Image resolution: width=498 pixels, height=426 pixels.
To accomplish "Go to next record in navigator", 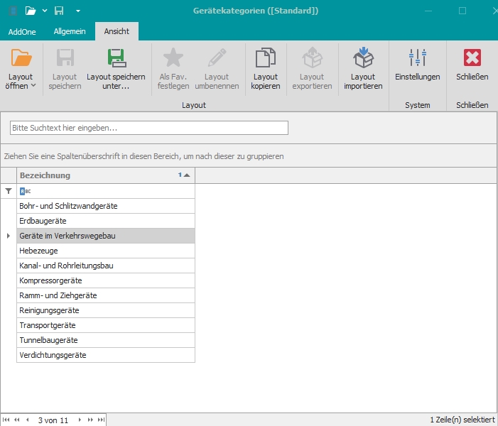I will [80, 420].
